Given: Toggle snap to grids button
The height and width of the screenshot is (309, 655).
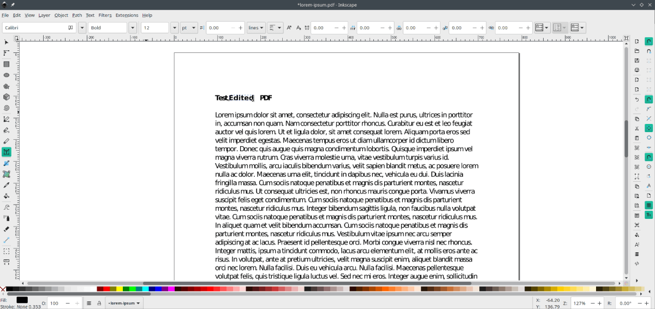Looking at the screenshot, I should pos(649,205).
